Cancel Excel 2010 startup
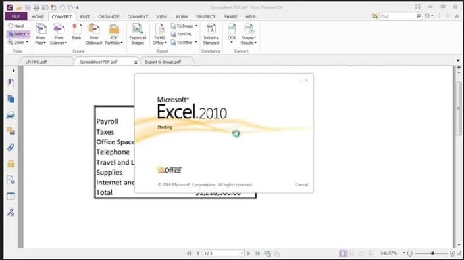464x260 pixels. (301, 184)
